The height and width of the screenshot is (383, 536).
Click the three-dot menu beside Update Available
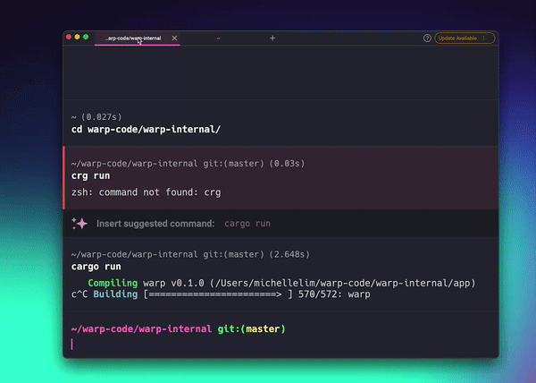484,38
